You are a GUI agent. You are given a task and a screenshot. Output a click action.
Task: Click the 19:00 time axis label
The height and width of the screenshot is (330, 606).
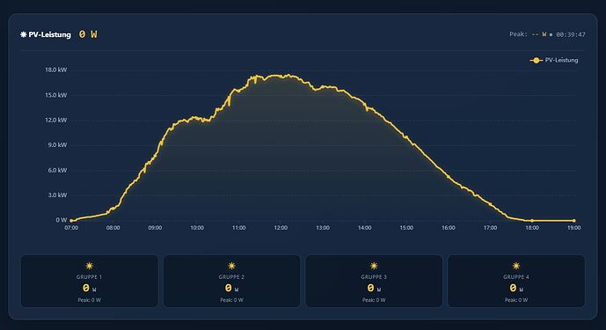574,228
